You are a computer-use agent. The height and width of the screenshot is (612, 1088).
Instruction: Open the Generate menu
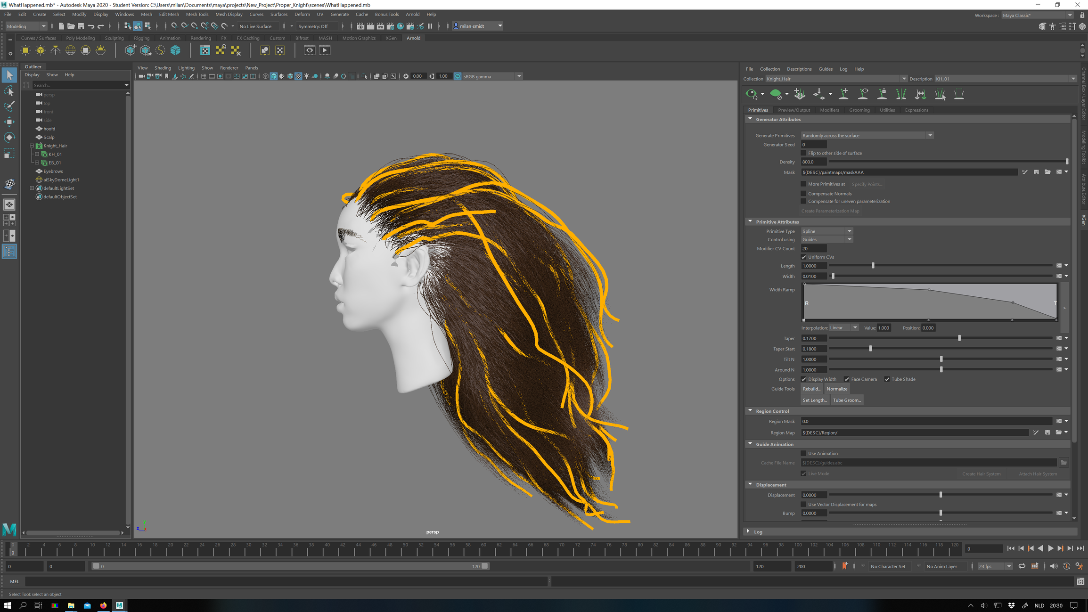[x=339, y=14]
